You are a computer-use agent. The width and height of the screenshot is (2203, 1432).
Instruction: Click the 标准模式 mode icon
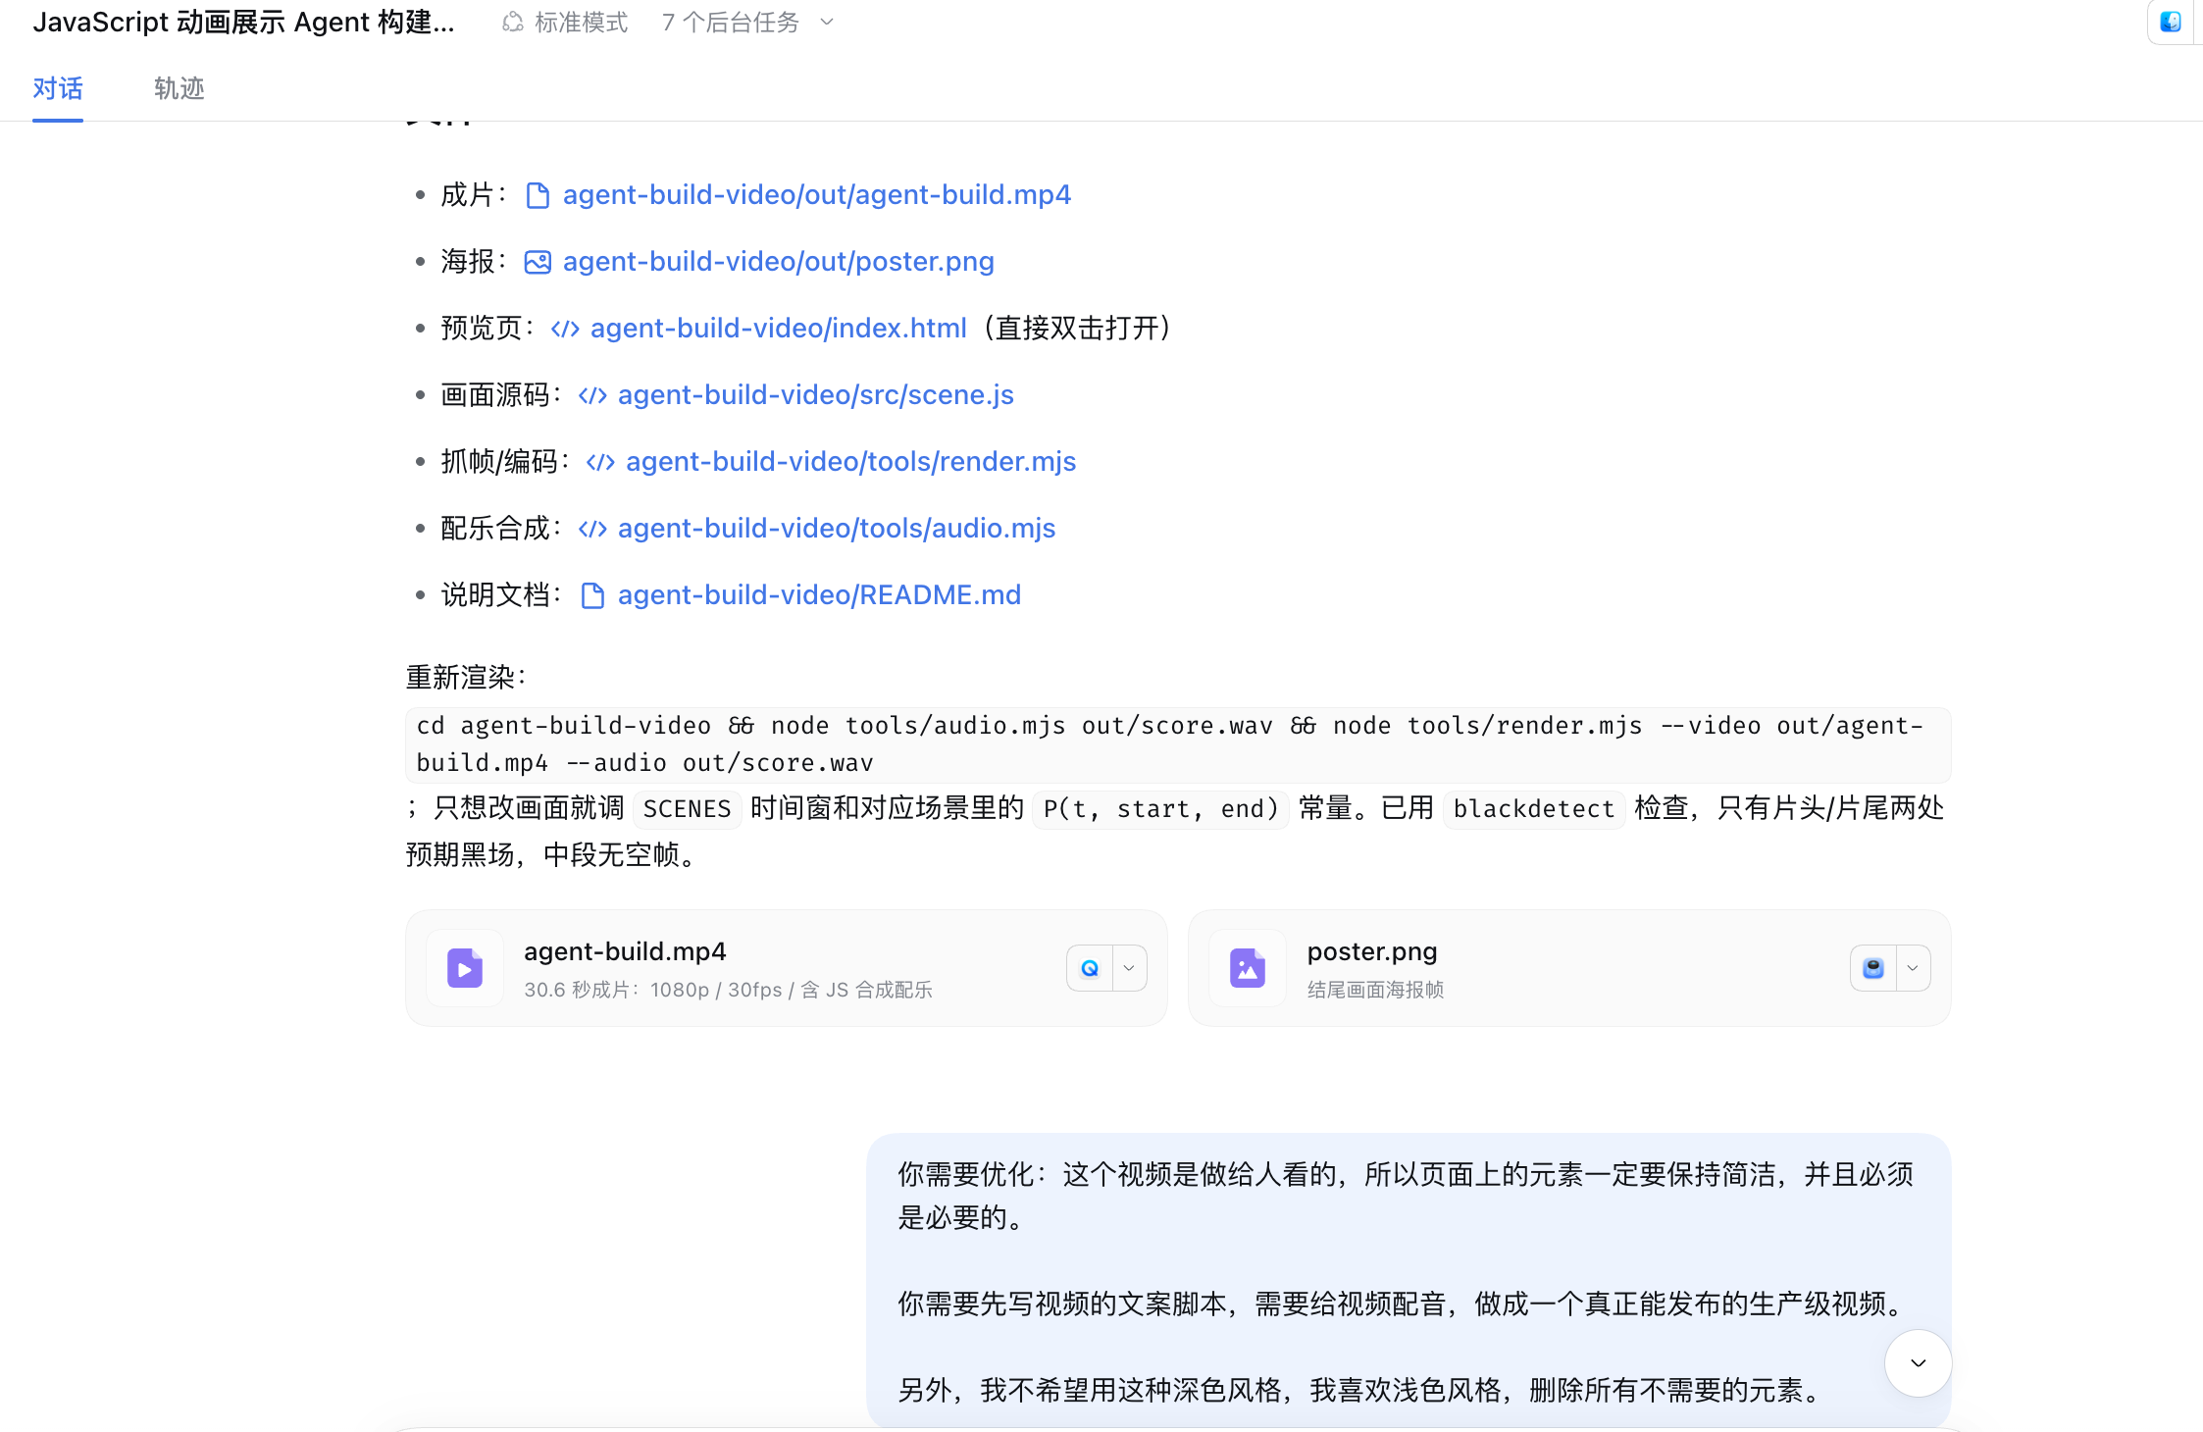pos(512,22)
